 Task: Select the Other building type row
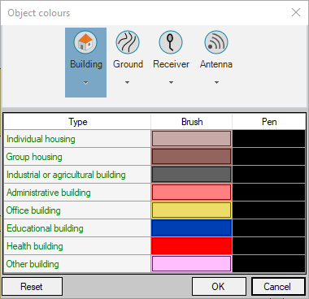(77, 264)
